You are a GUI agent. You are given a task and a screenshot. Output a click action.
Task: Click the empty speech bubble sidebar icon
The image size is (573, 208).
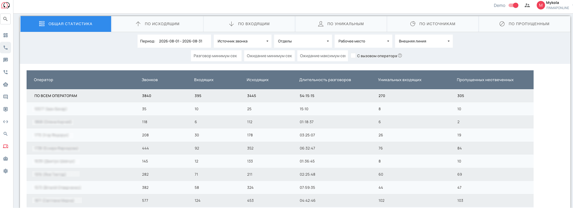point(6,97)
